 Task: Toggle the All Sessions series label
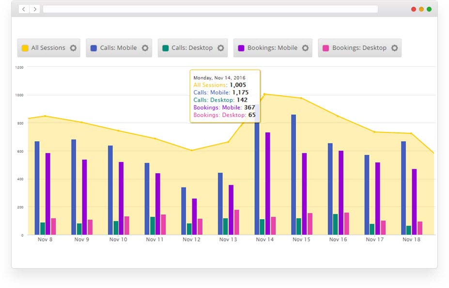tap(48, 48)
